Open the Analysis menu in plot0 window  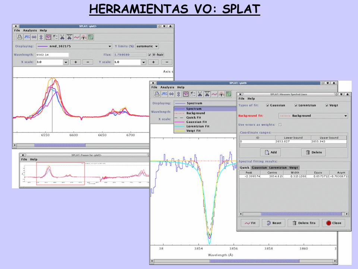tap(167, 87)
